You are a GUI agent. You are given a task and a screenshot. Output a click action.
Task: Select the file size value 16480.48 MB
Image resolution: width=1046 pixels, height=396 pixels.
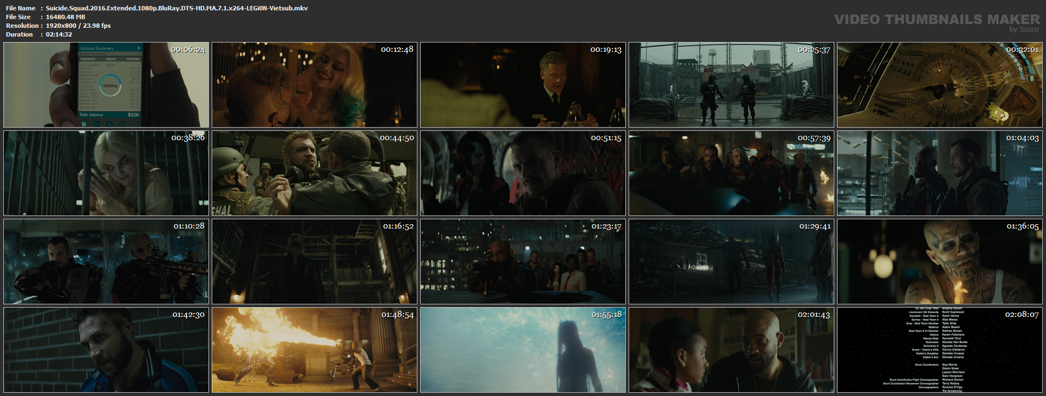tap(65, 17)
